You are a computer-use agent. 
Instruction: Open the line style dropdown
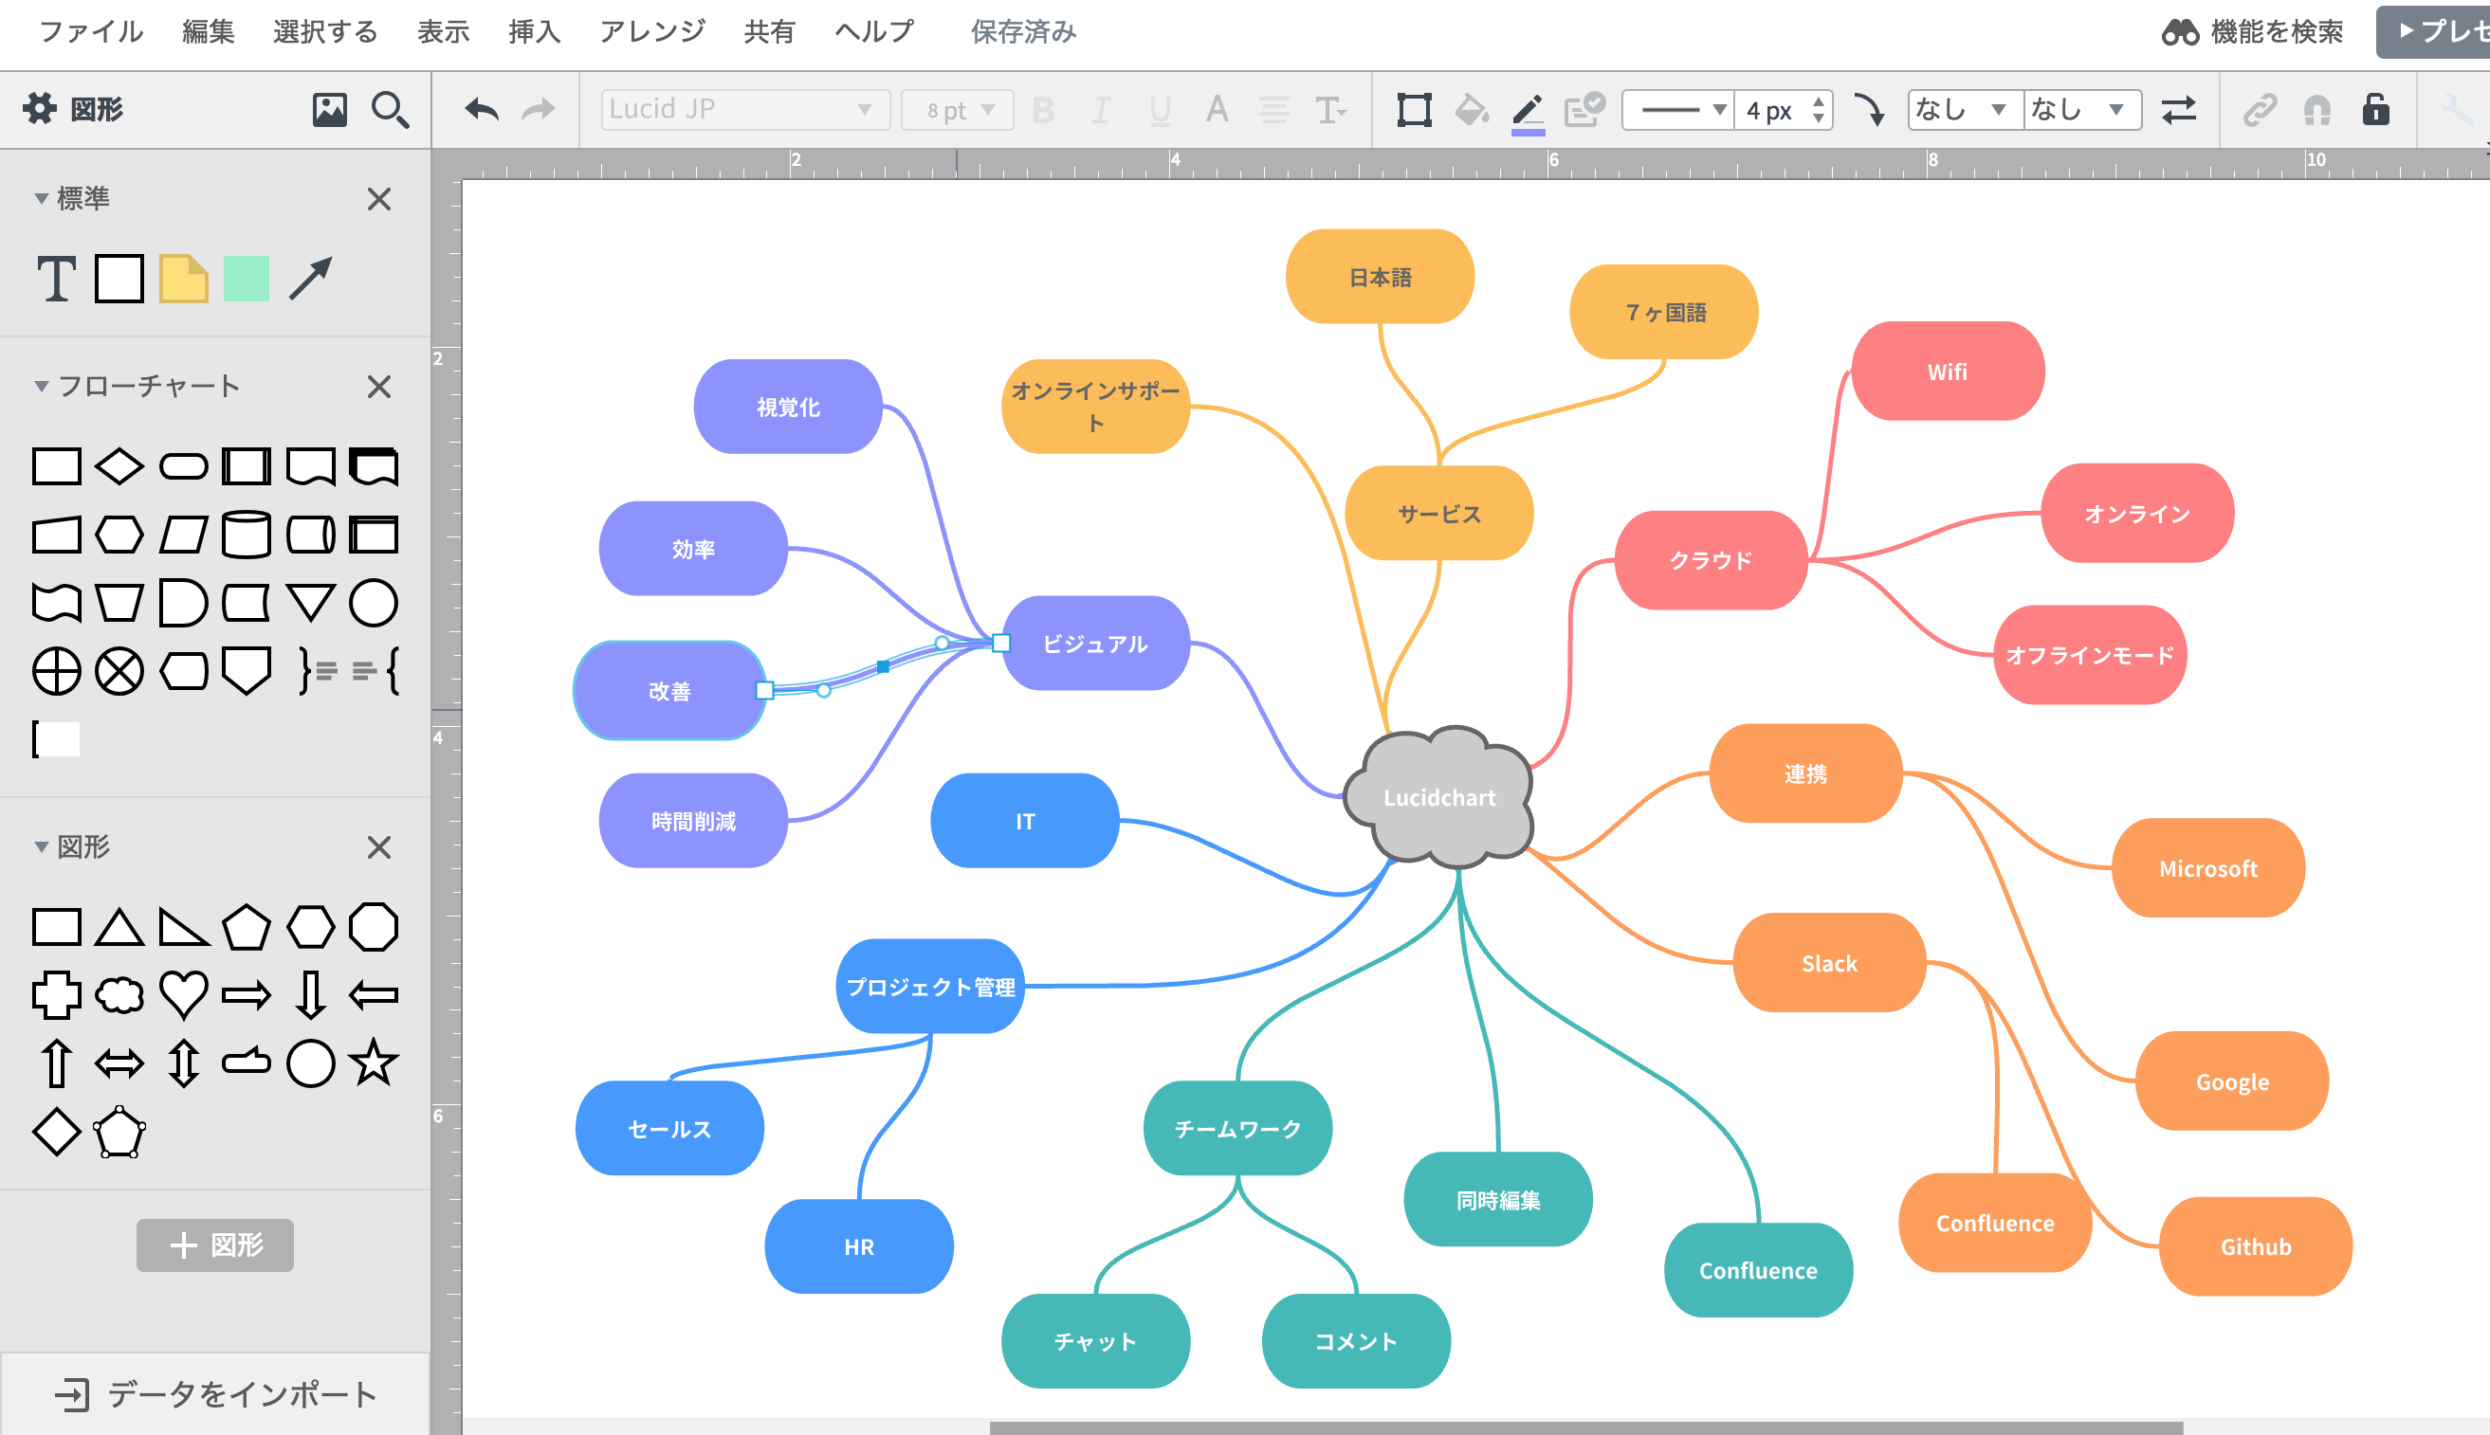(1677, 109)
